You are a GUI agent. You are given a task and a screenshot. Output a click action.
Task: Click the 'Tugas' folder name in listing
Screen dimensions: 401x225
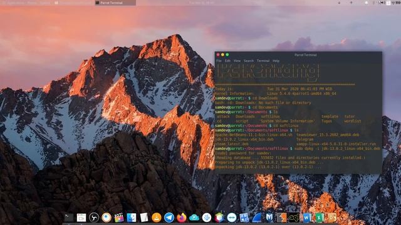pos(326,121)
